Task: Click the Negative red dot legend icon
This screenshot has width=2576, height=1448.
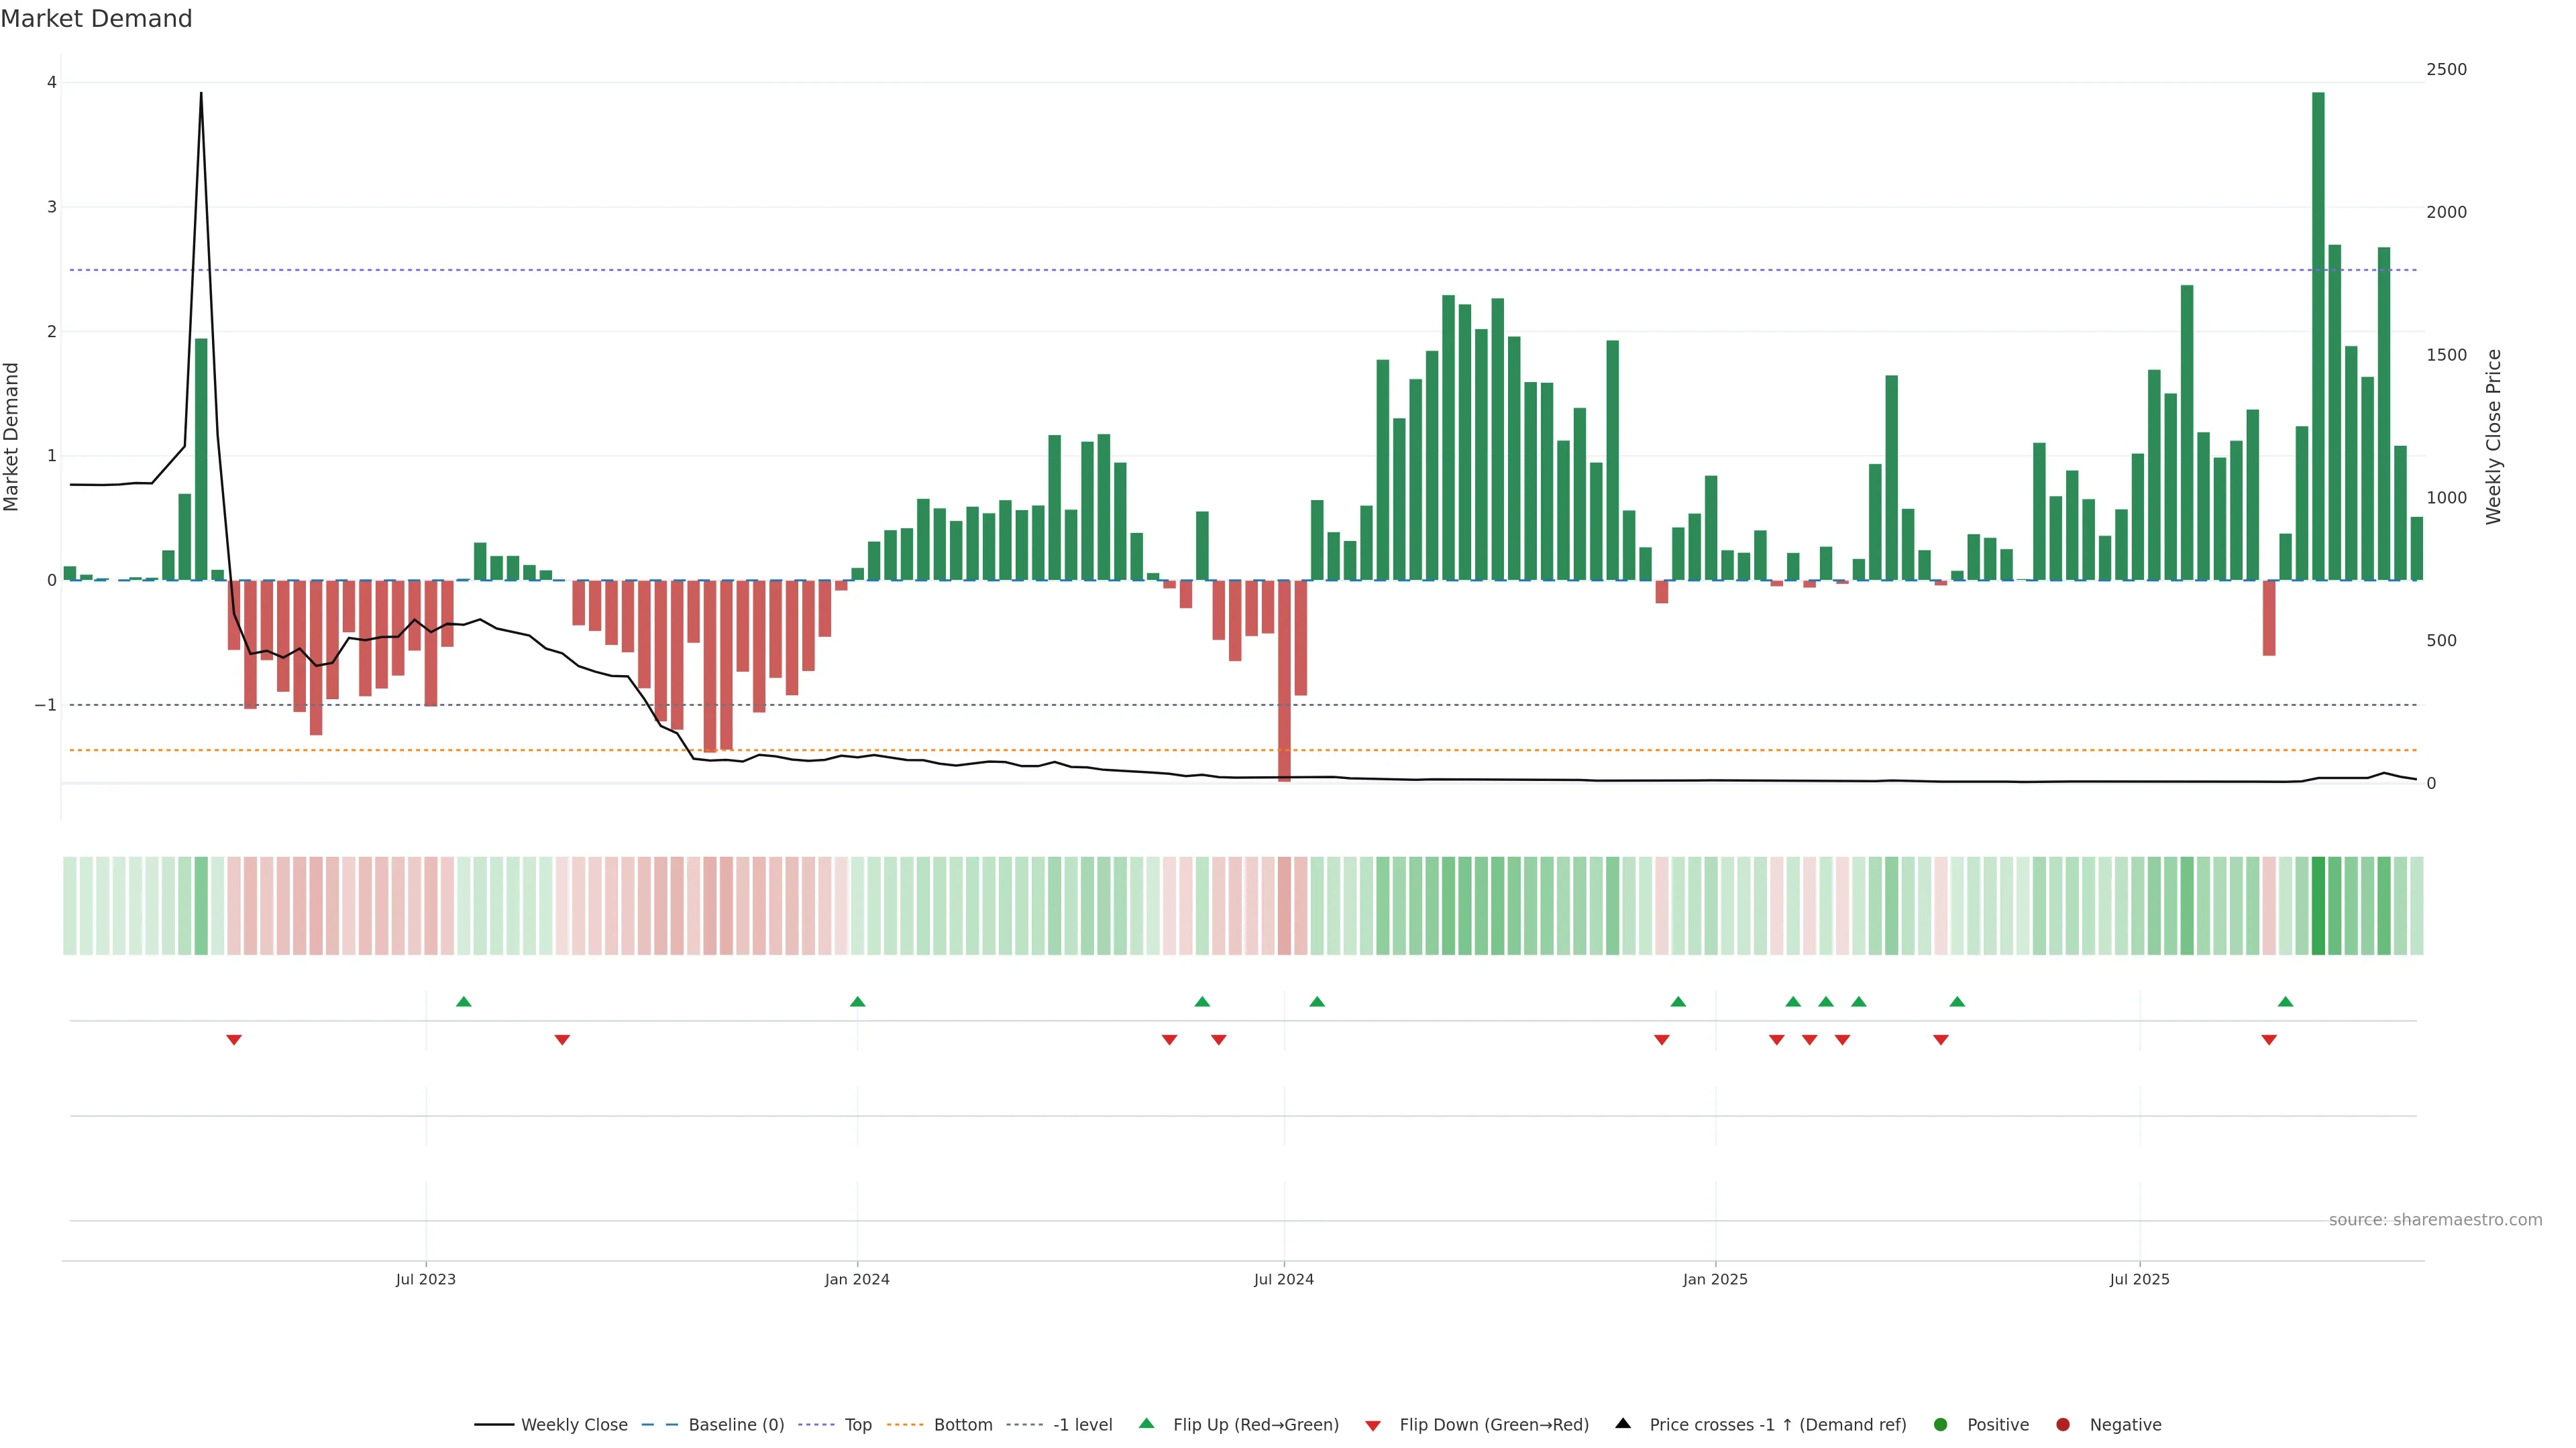Action: (2063, 1425)
